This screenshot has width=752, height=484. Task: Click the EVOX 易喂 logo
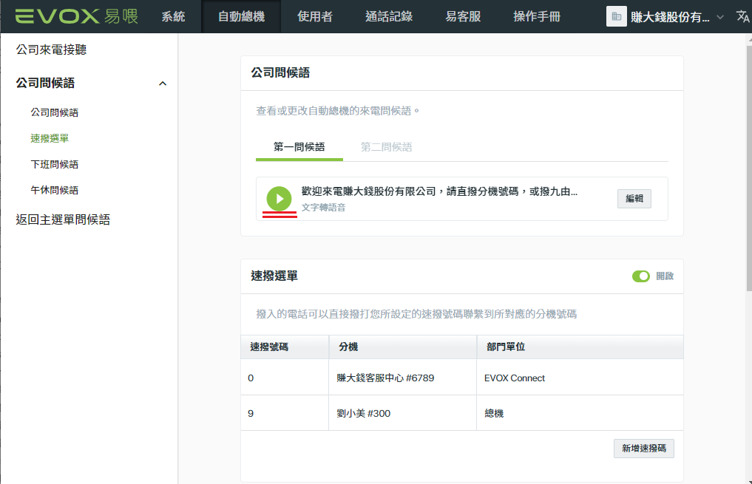[x=77, y=16]
